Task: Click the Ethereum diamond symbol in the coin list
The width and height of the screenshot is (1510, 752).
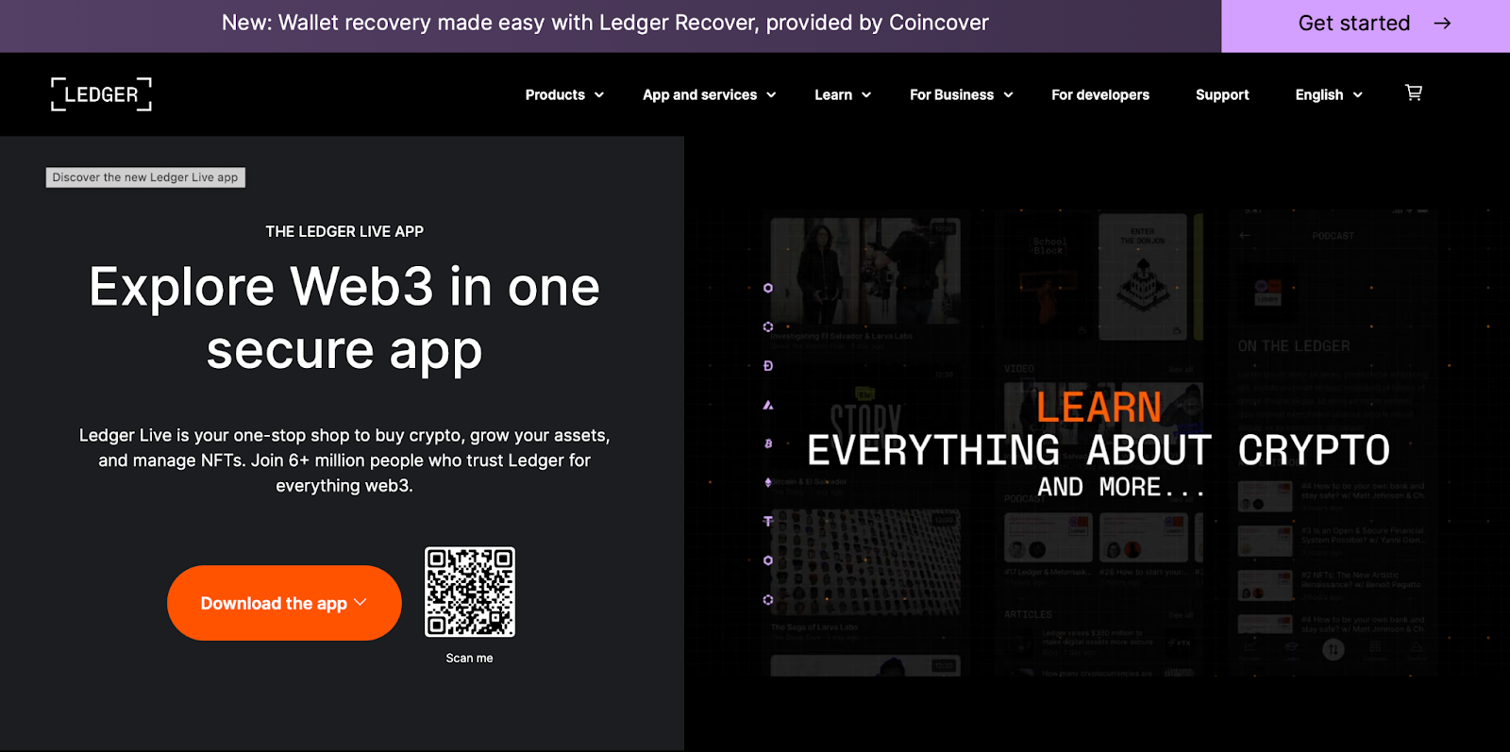Action: [768, 482]
